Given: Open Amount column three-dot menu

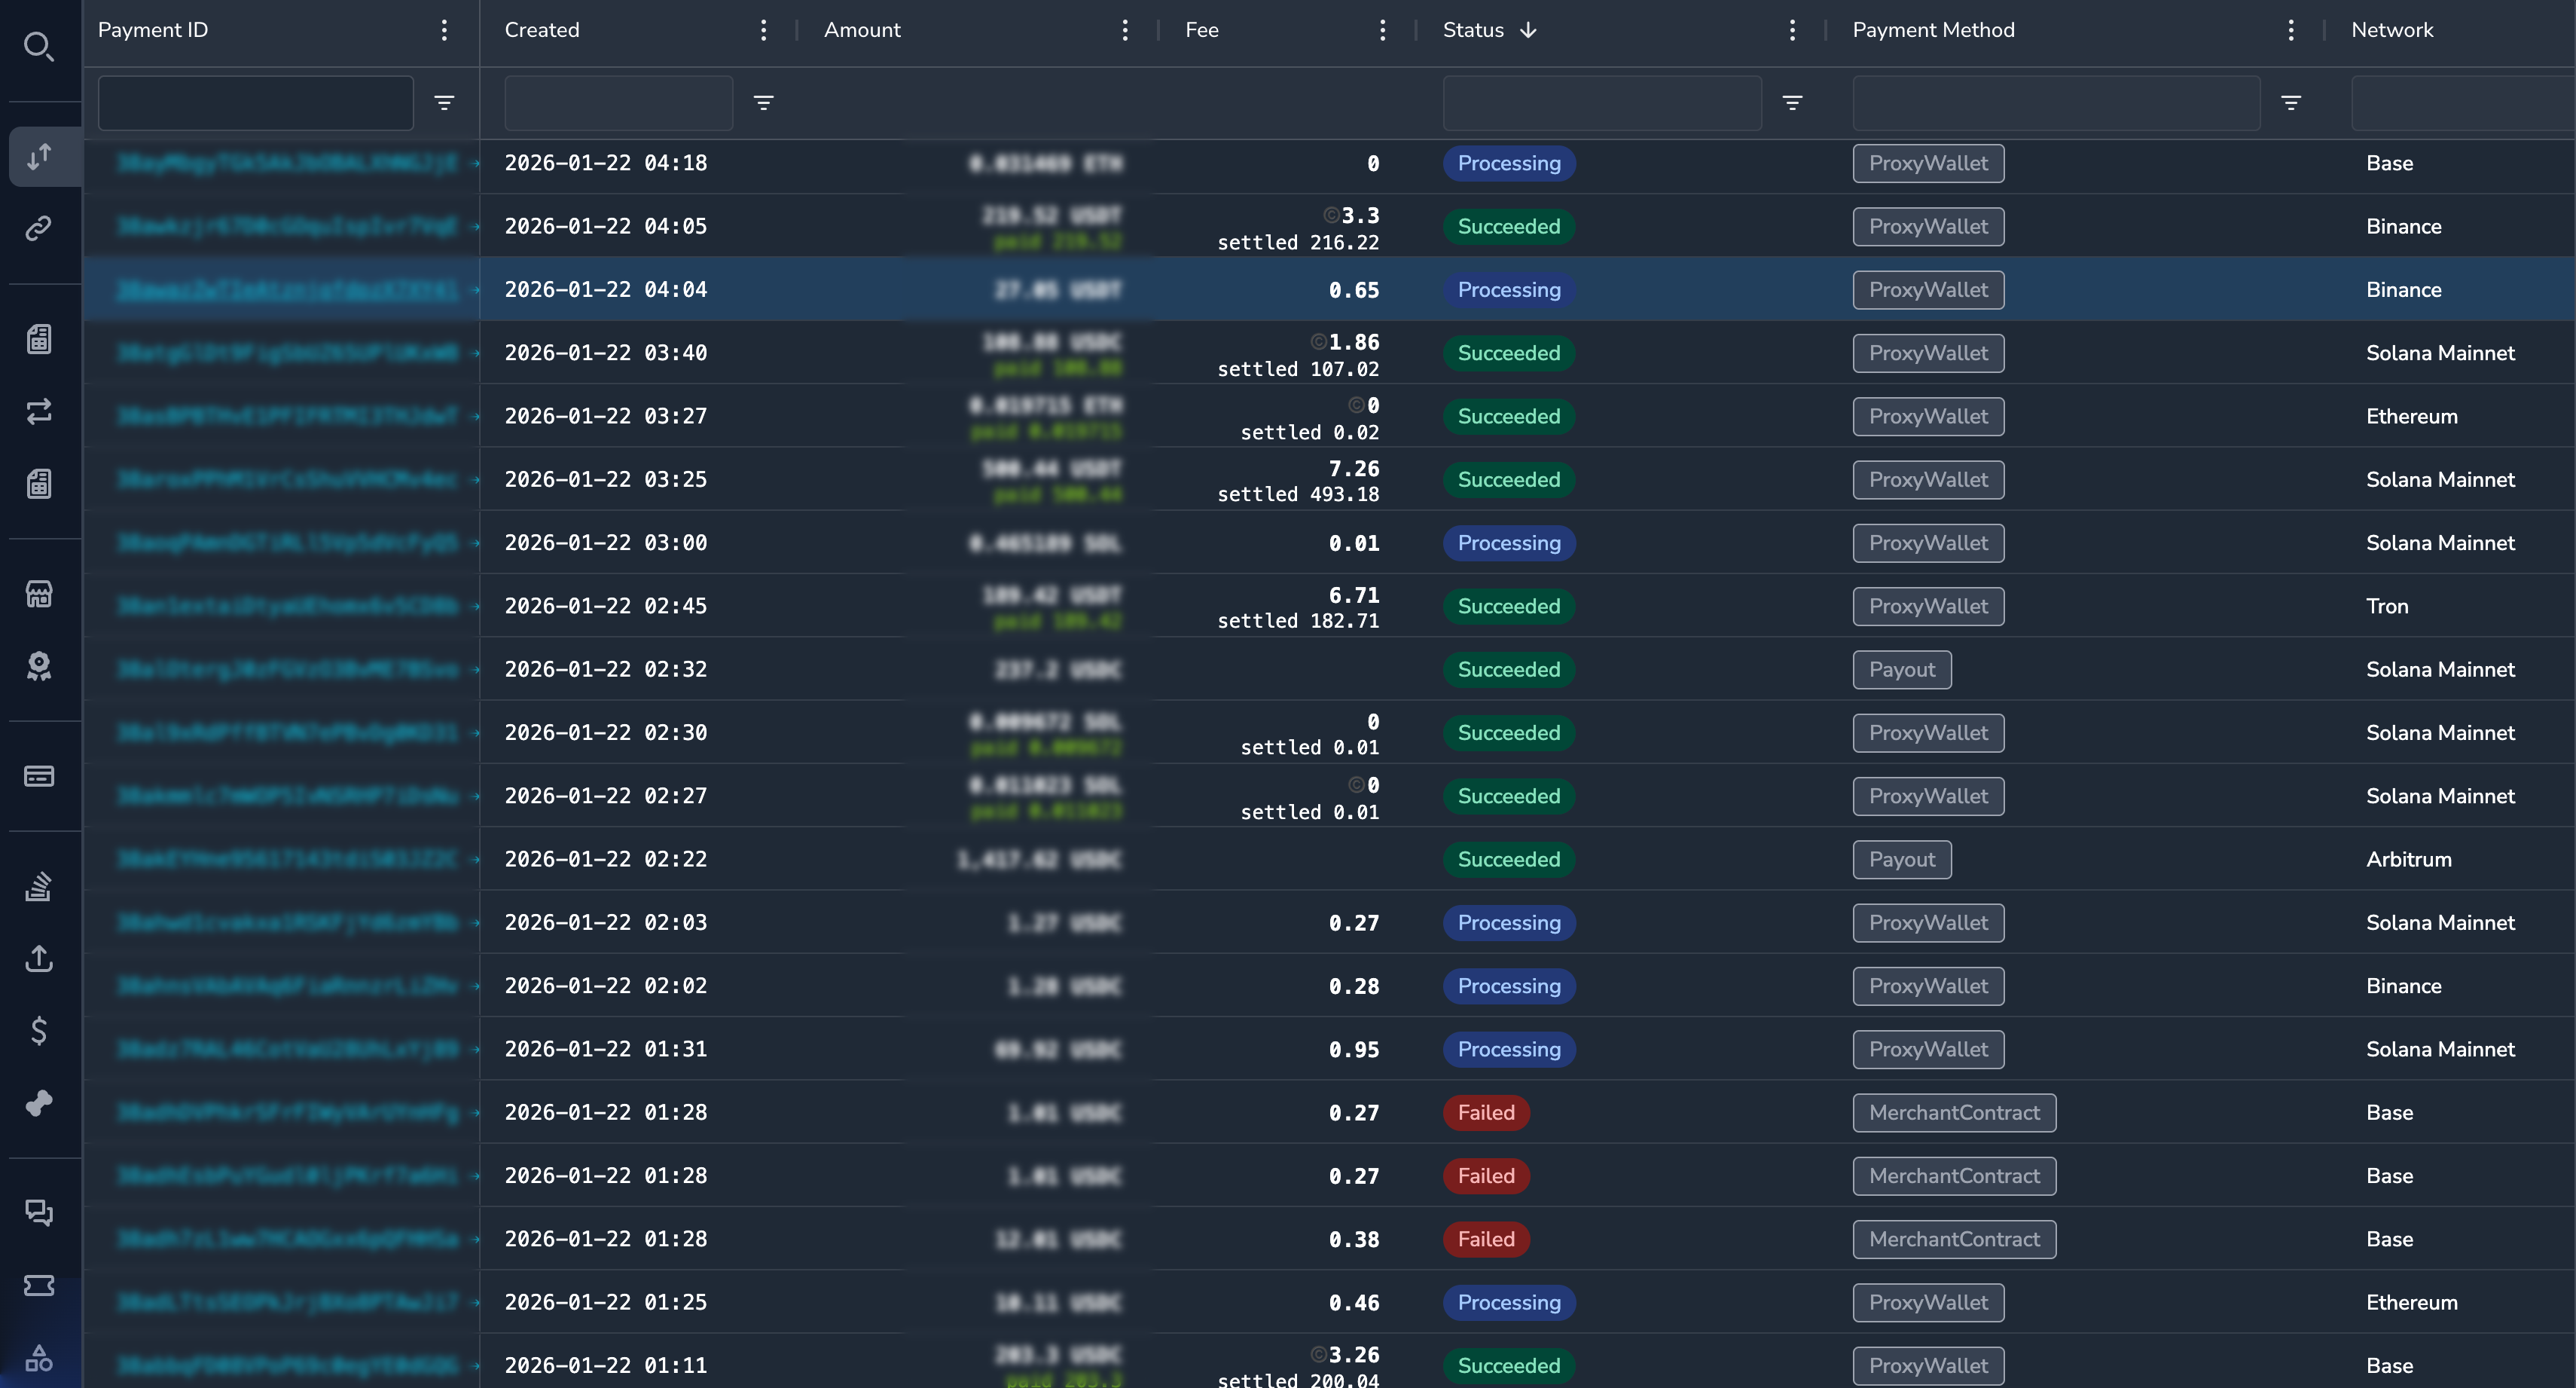Looking at the screenshot, I should [1125, 30].
